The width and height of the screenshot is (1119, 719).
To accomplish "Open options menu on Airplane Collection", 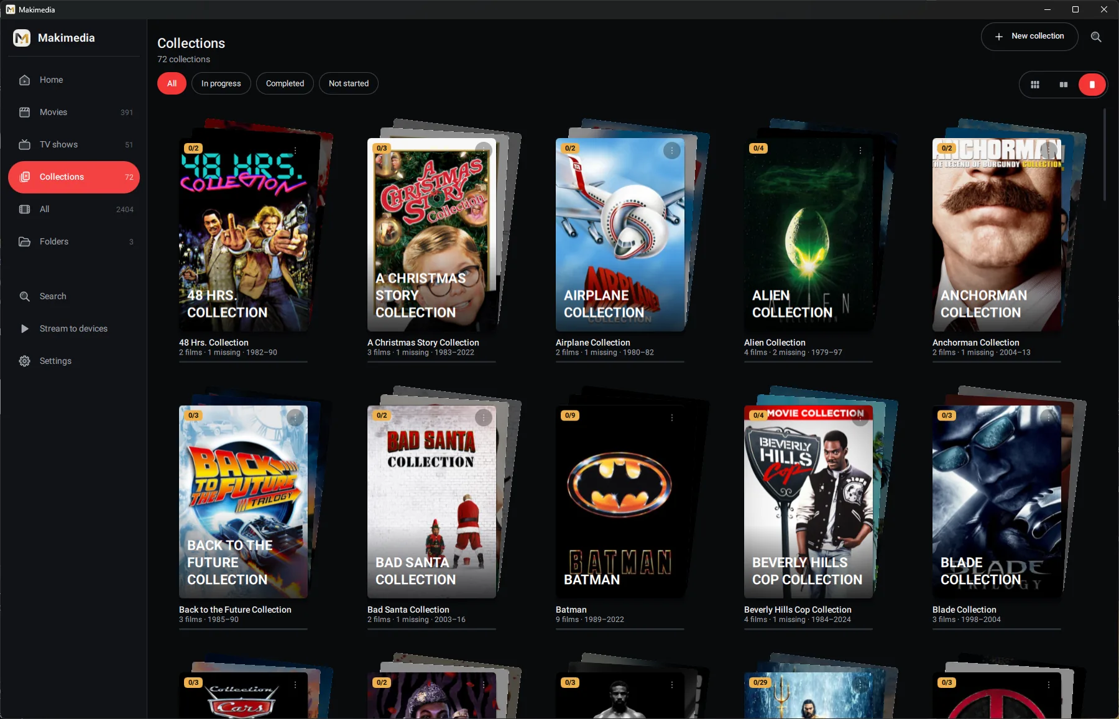I will tap(672, 151).
